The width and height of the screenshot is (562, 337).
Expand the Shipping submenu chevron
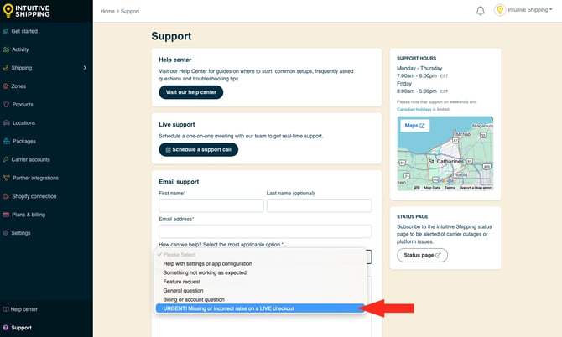pyautogui.click(x=85, y=68)
